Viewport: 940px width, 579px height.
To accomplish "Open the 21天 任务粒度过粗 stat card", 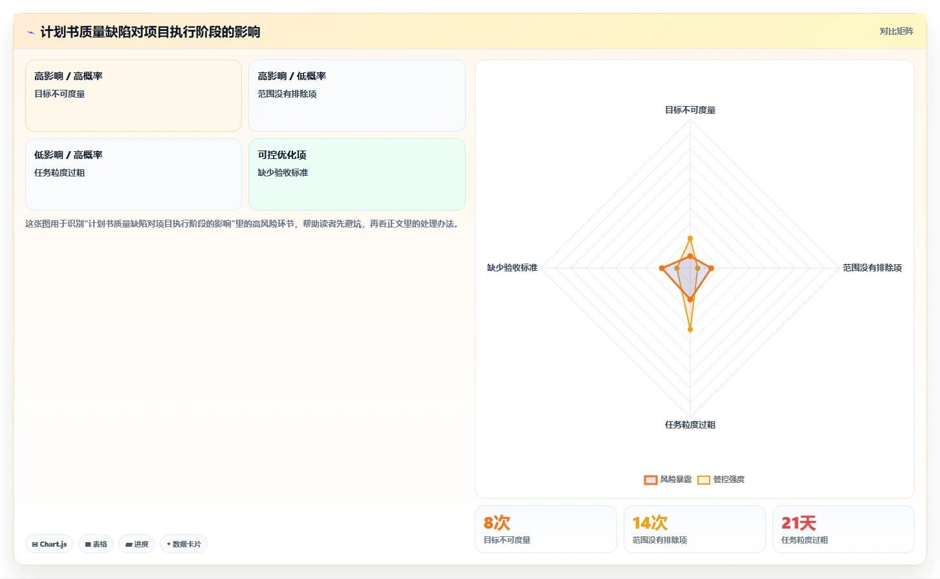I will click(x=844, y=529).
